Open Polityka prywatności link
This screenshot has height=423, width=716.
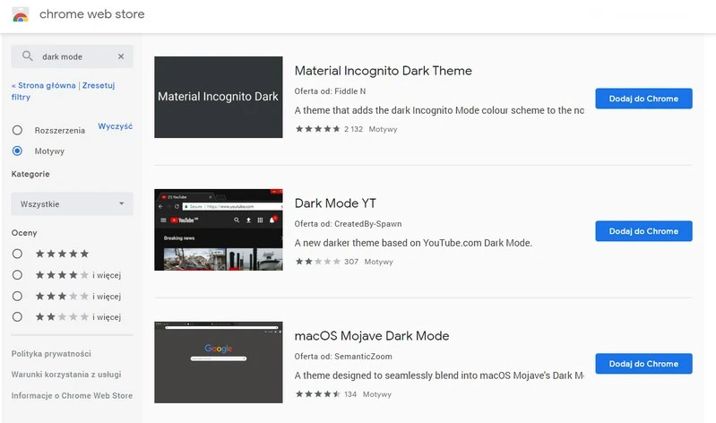(51, 354)
